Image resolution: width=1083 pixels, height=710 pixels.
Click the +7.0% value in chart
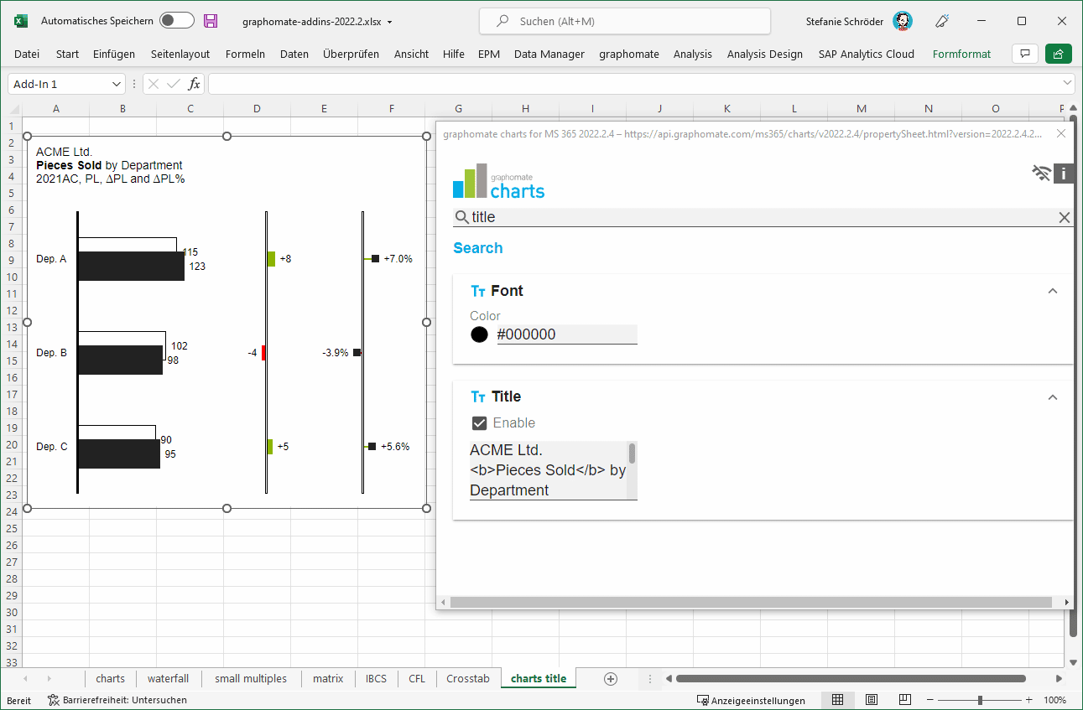tap(398, 259)
